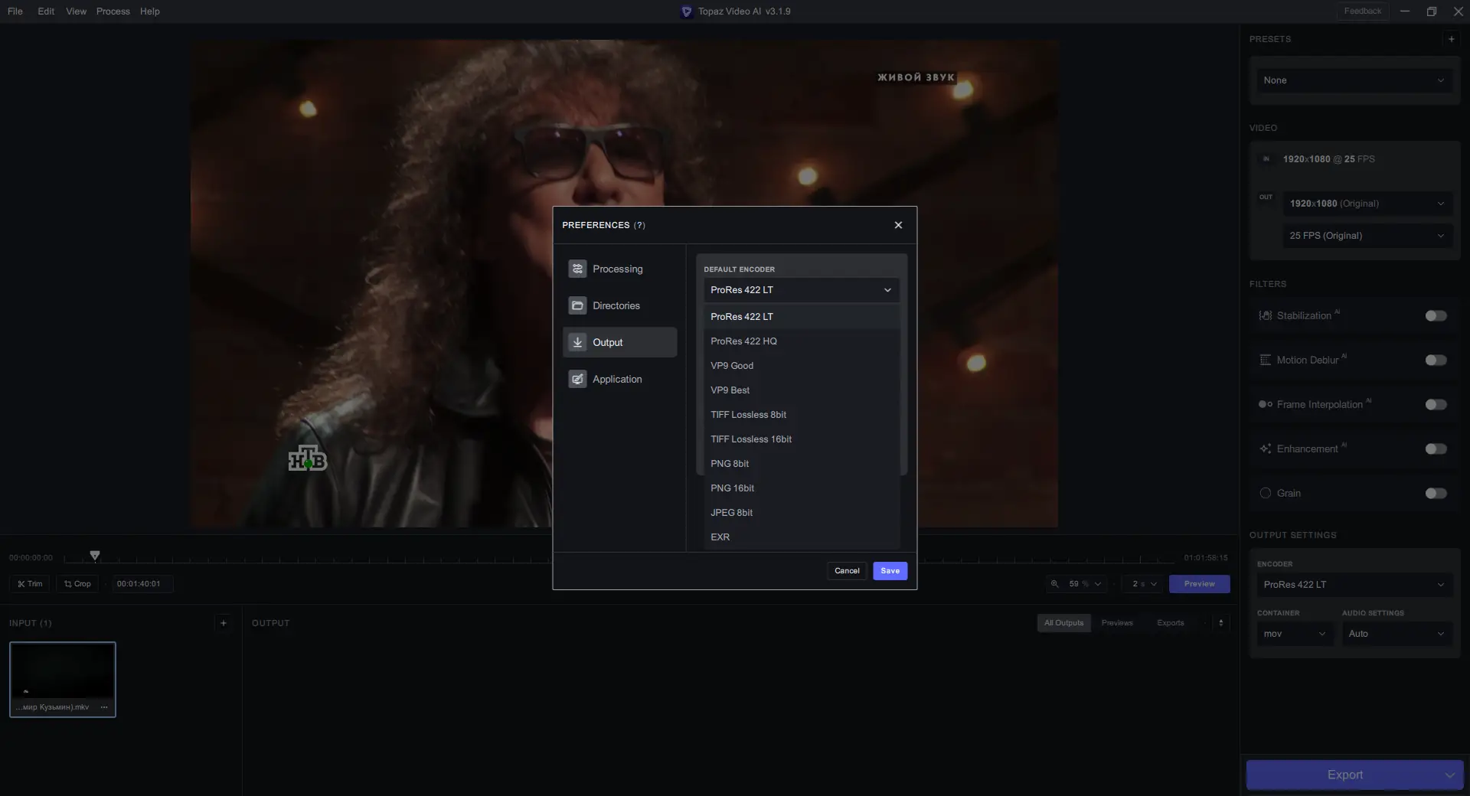Add a new preset with the plus icon
The height and width of the screenshot is (796, 1470).
[1451, 39]
